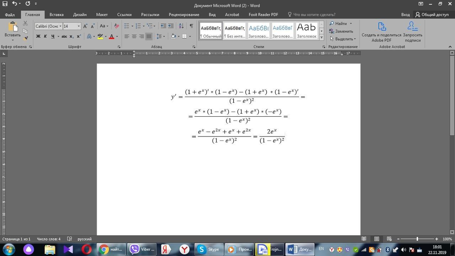Image resolution: width=455 pixels, height=256 pixels.
Task: Click the zoom slider handle in the status bar
Action: 417,239
